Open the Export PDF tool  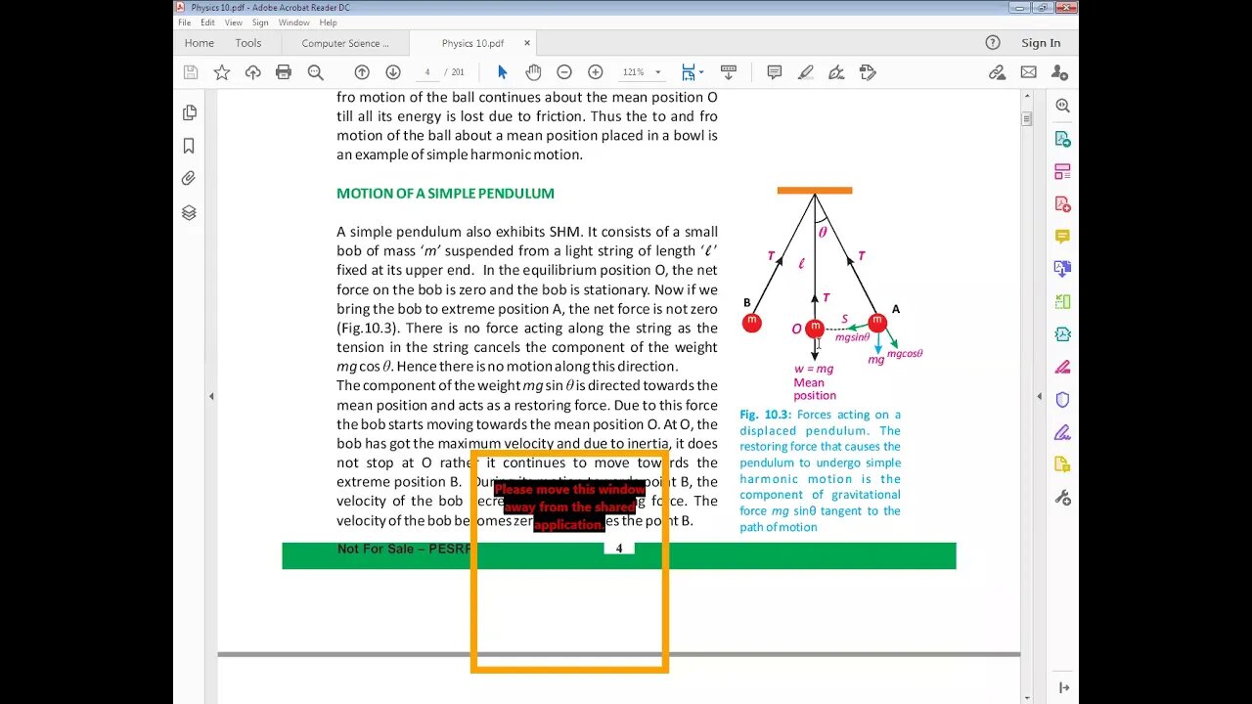tap(1062, 139)
